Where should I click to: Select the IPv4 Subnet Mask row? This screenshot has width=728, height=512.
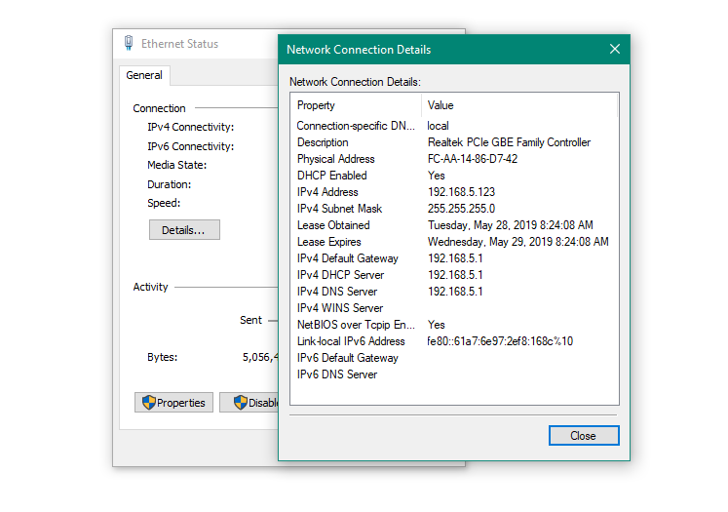tap(339, 209)
